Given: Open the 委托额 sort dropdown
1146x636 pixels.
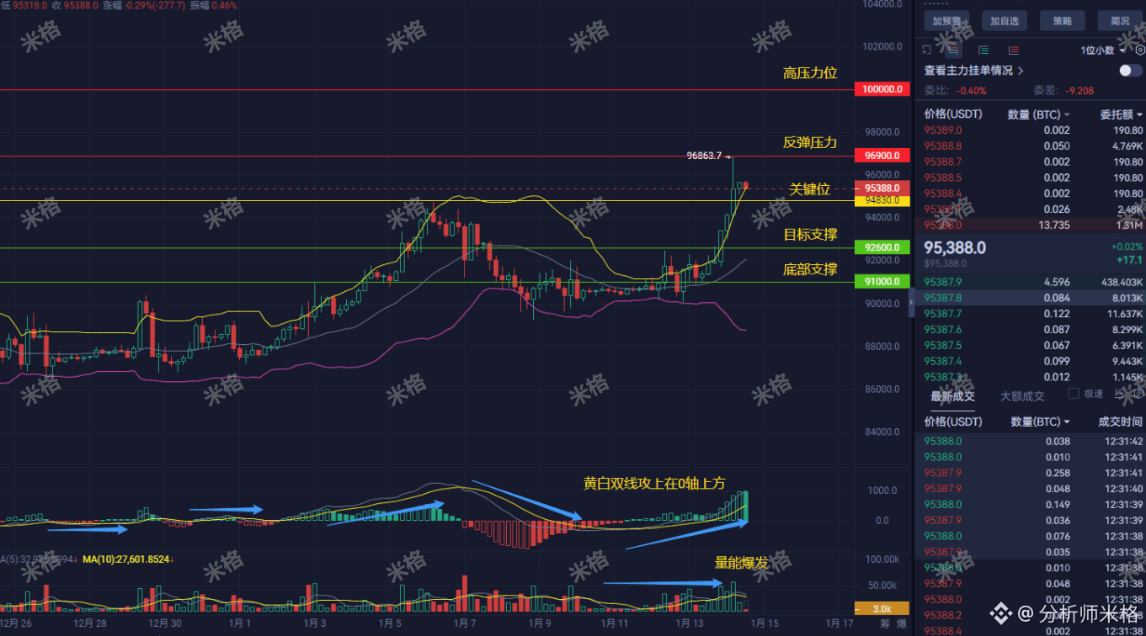Looking at the screenshot, I should 1120,114.
